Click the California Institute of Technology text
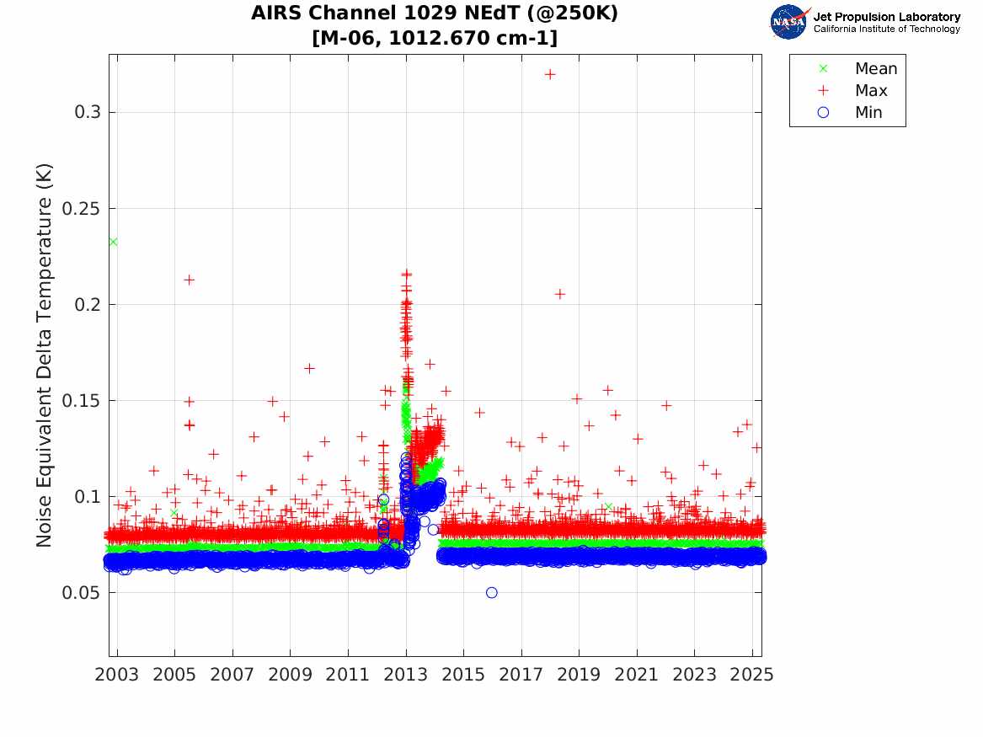 coord(886,29)
